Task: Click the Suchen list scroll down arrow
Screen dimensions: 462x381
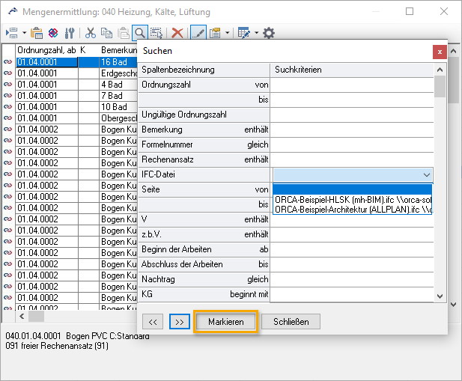Action: [x=440, y=296]
